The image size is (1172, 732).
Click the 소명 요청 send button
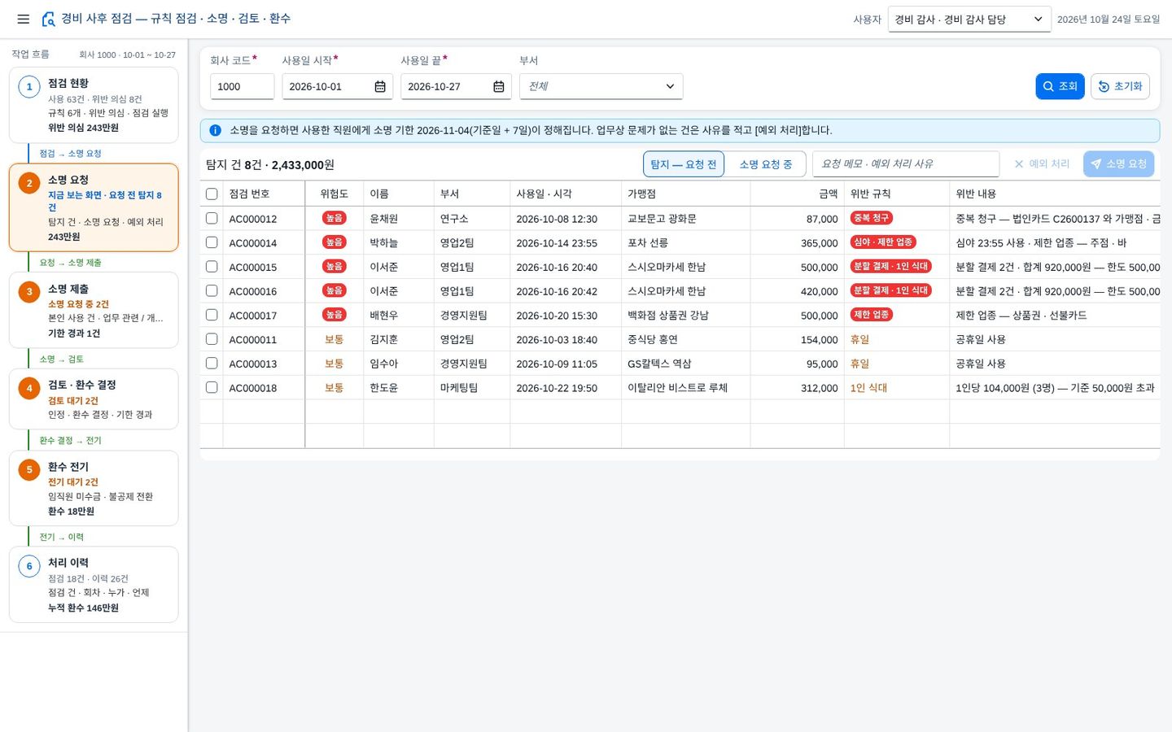(x=1119, y=164)
